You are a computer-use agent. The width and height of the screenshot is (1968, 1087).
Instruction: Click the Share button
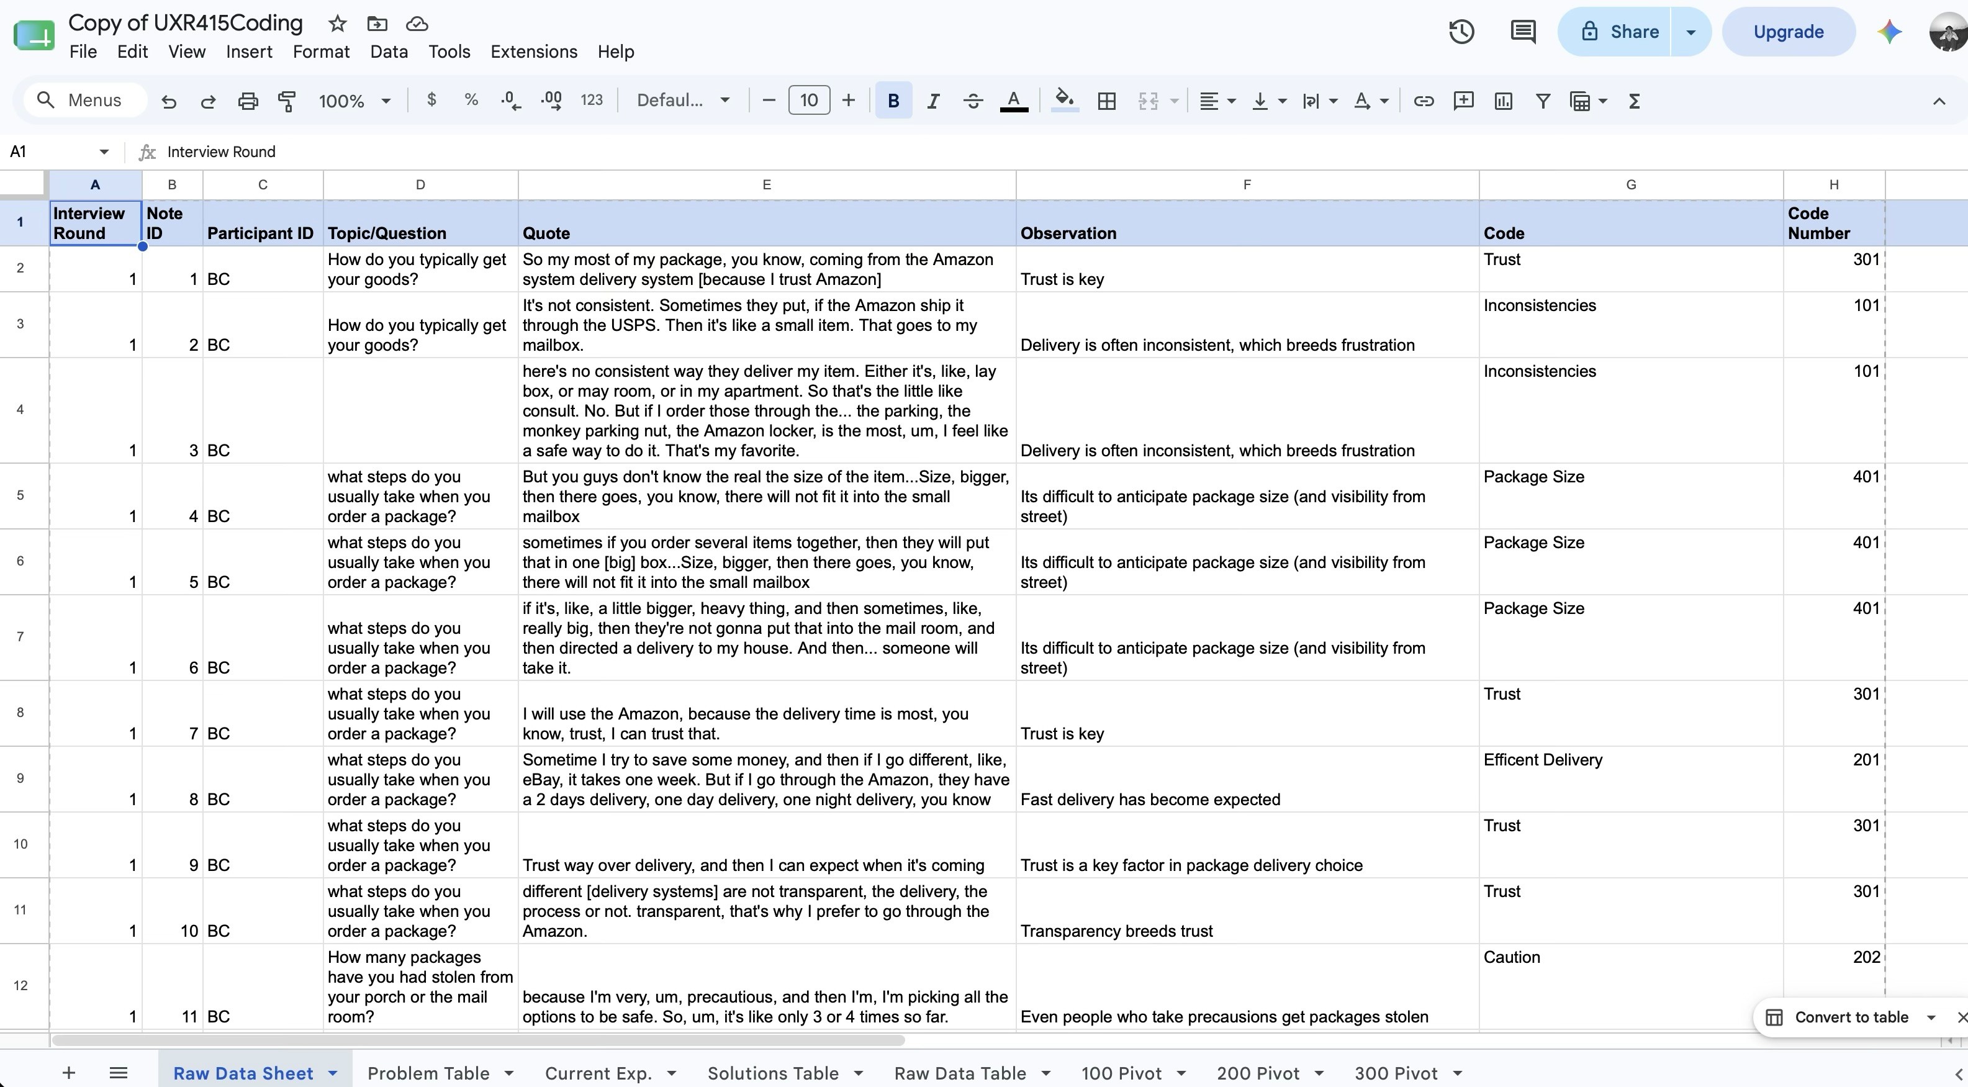pyautogui.click(x=1614, y=31)
